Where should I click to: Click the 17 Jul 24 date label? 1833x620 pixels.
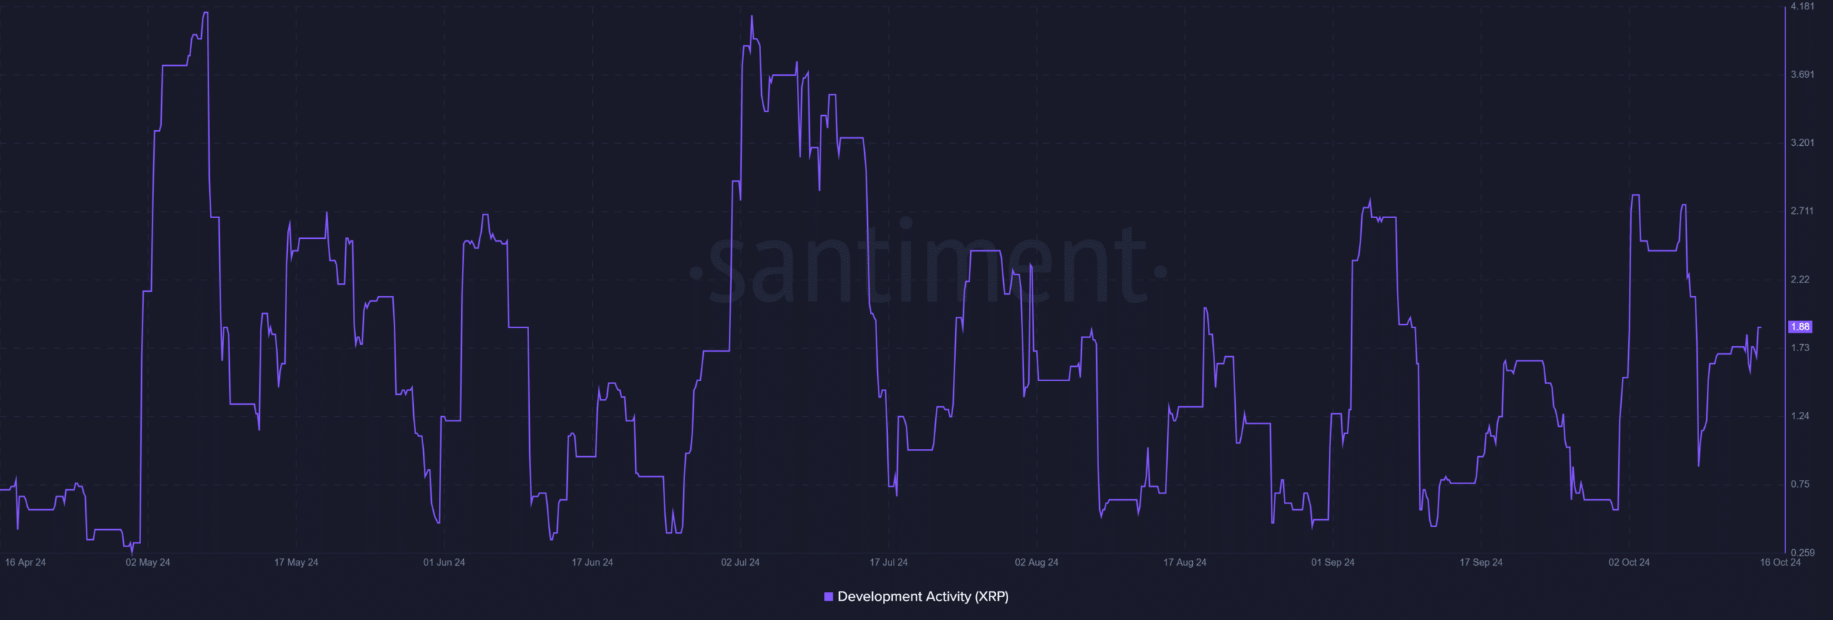(889, 562)
